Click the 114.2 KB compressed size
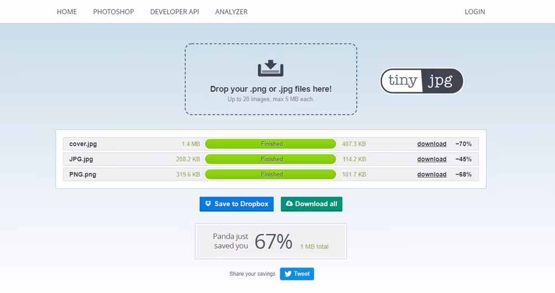 pyautogui.click(x=354, y=159)
